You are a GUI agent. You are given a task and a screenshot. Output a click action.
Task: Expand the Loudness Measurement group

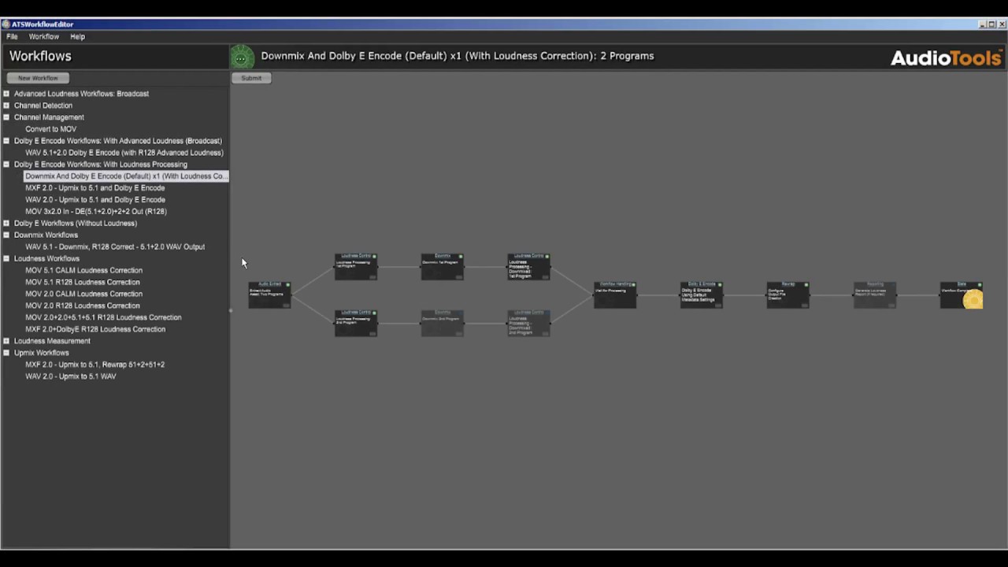6,341
